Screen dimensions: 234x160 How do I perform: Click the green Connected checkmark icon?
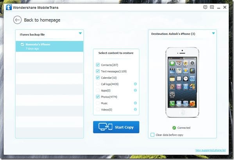pos(174,128)
